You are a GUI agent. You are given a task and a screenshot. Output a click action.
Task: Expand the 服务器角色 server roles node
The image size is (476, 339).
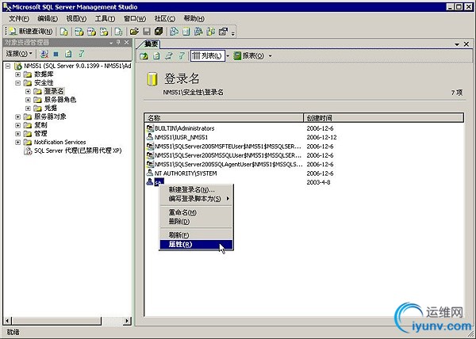tap(28, 100)
